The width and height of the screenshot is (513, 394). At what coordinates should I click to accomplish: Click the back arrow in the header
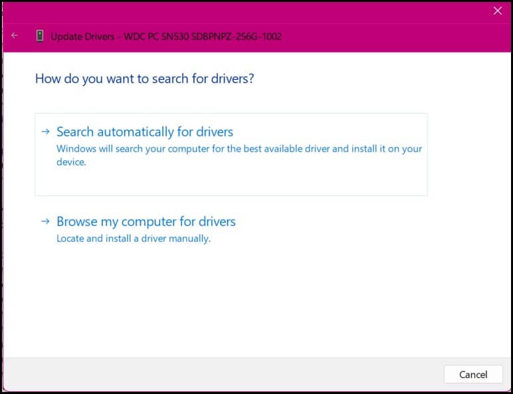(15, 35)
